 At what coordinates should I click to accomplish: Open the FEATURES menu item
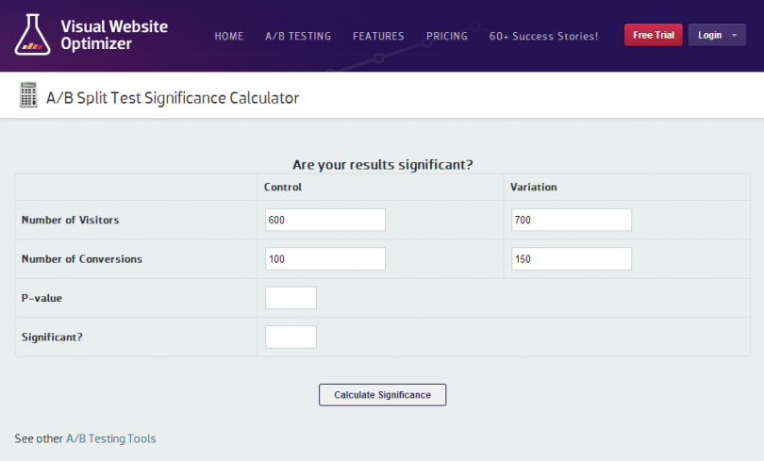pyautogui.click(x=378, y=36)
